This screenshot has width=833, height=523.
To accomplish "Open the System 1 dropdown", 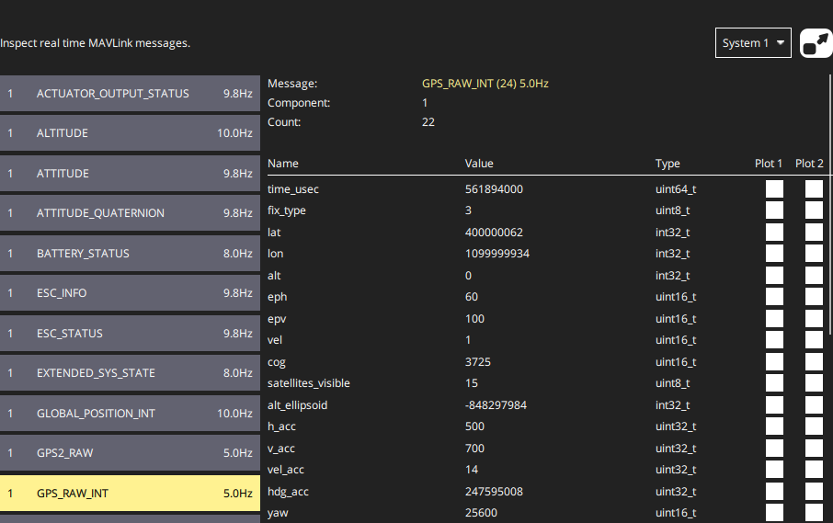I will tap(753, 43).
